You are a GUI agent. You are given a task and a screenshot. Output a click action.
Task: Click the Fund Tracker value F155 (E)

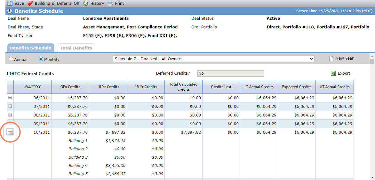93,36
